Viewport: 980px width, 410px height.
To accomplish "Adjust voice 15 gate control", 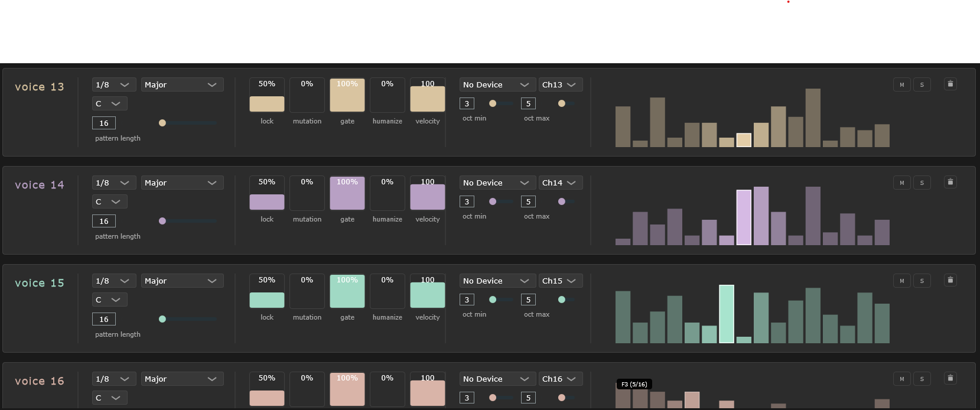I will click(x=347, y=291).
